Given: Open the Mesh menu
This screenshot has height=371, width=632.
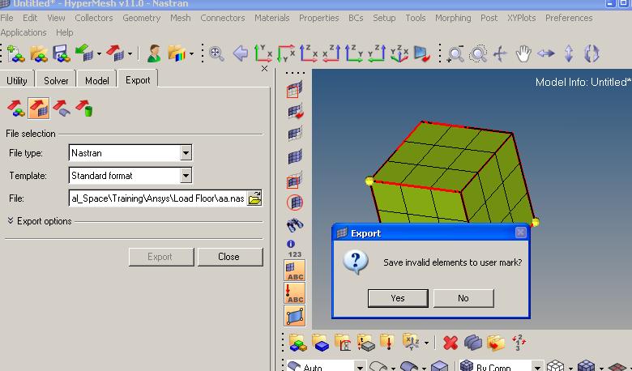Looking at the screenshot, I should pyautogui.click(x=180, y=18).
